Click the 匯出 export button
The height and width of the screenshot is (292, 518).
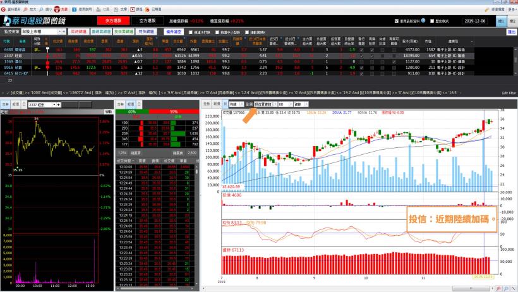tap(512, 32)
